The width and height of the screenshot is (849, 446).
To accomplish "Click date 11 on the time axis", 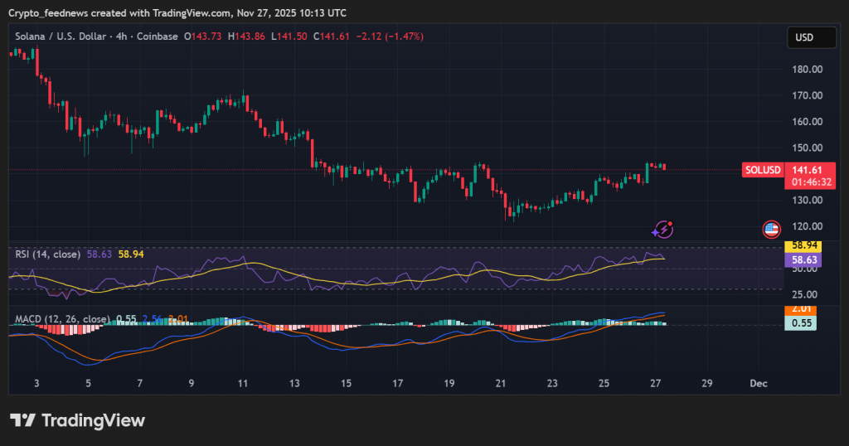I will (x=243, y=383).
